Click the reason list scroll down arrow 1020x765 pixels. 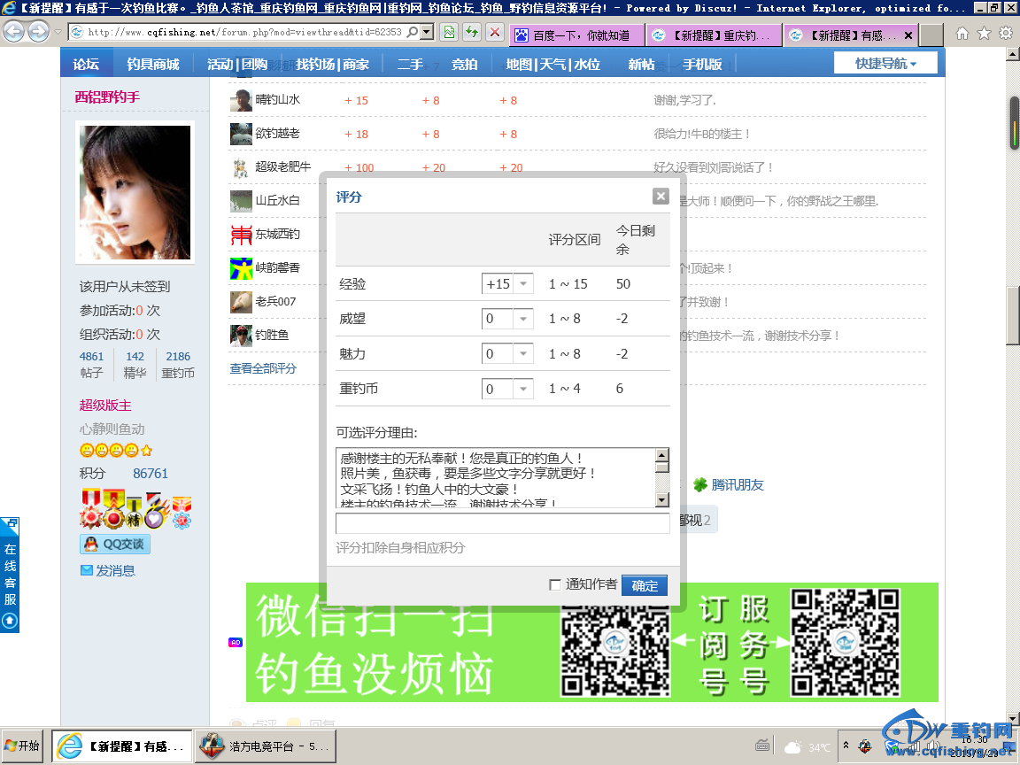[661, 499]
